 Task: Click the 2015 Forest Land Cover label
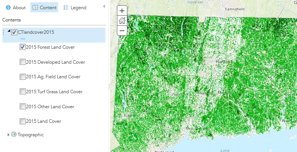coord(50,47)
